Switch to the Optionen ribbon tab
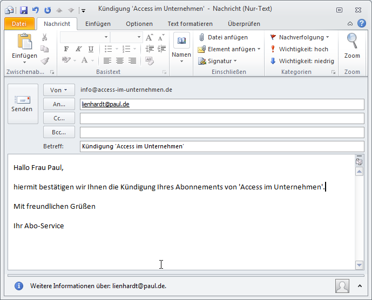Image resolution: width=372 pixels, height=300 pixels. [x=139, y=24]
